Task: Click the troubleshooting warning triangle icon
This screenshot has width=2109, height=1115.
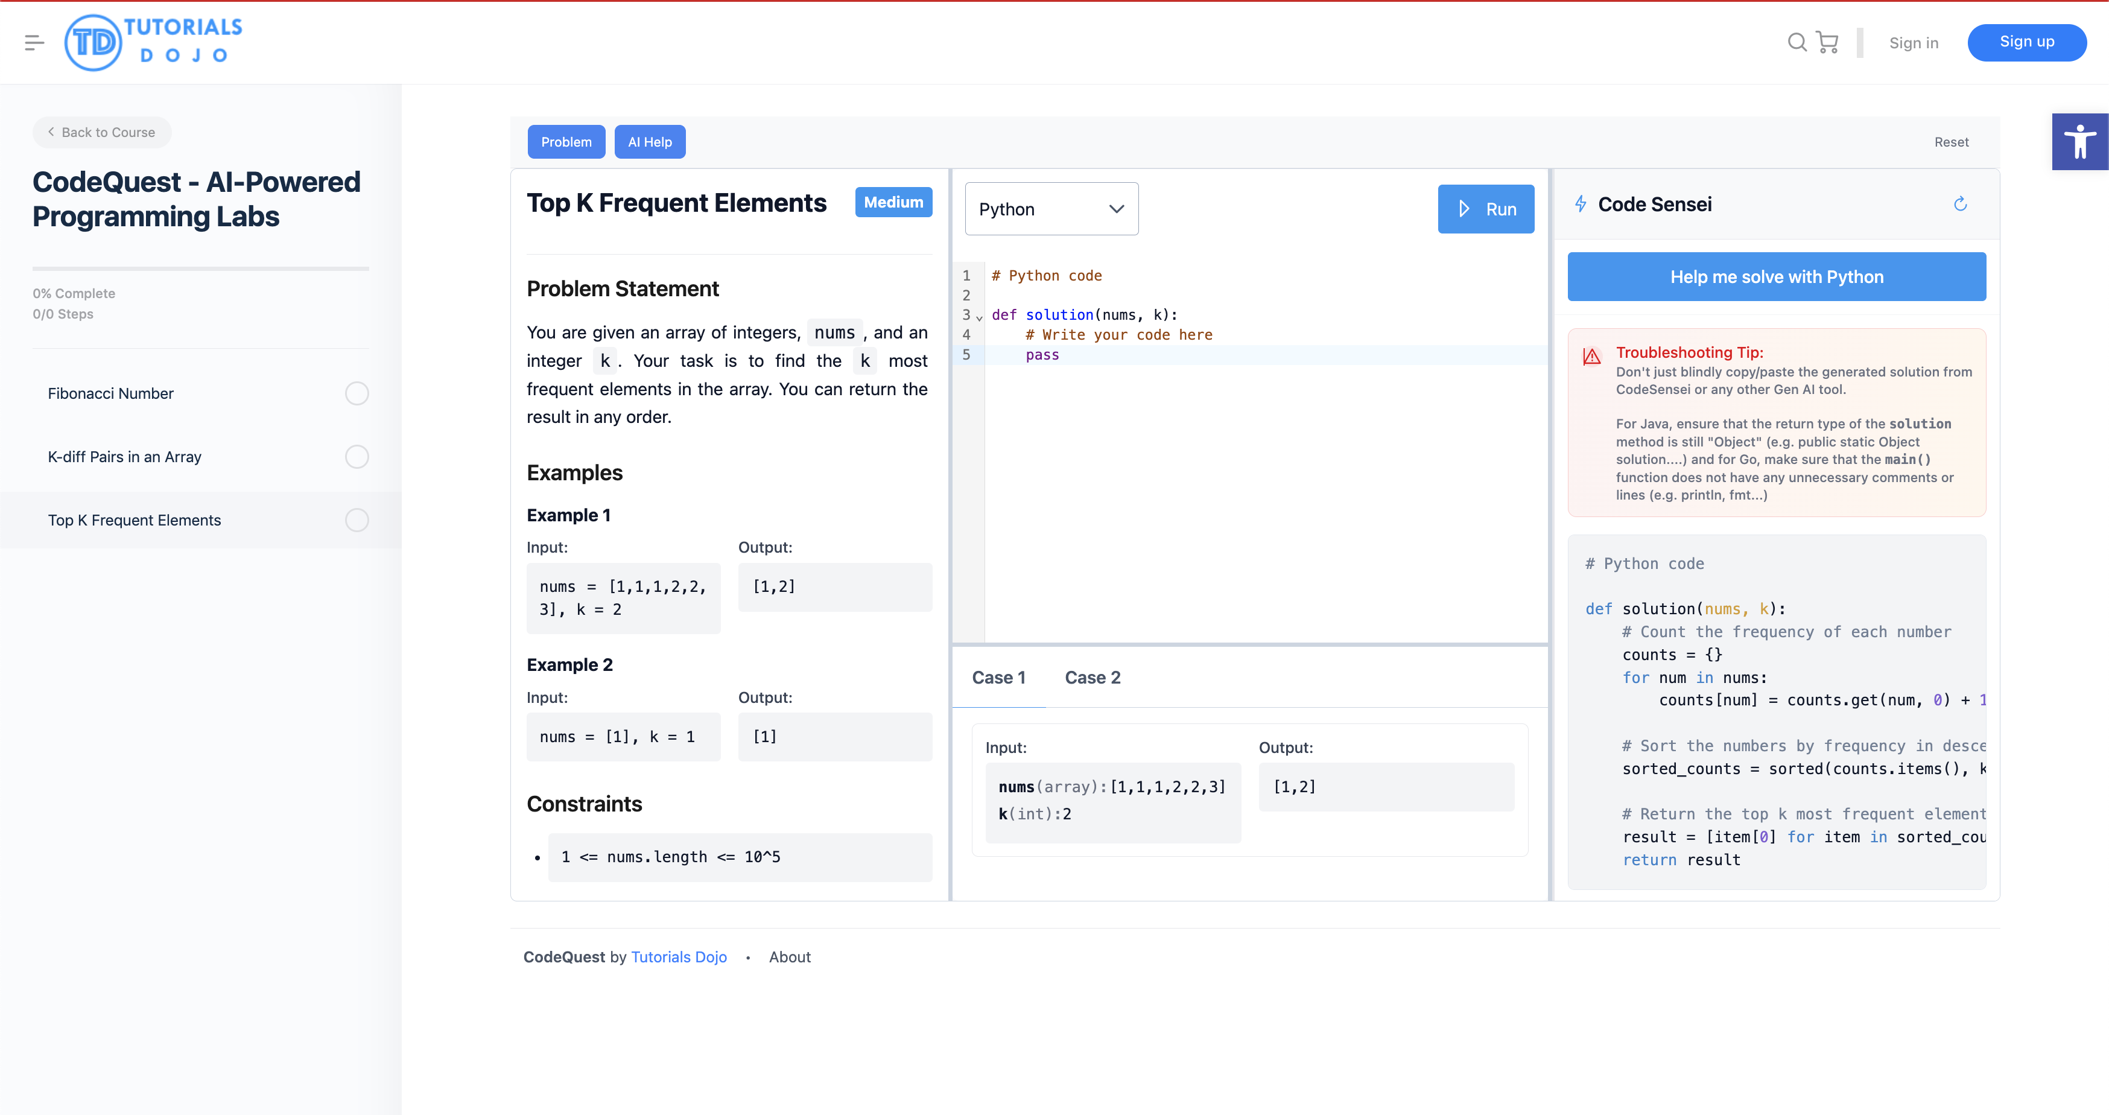Action: click(1591, 356)
